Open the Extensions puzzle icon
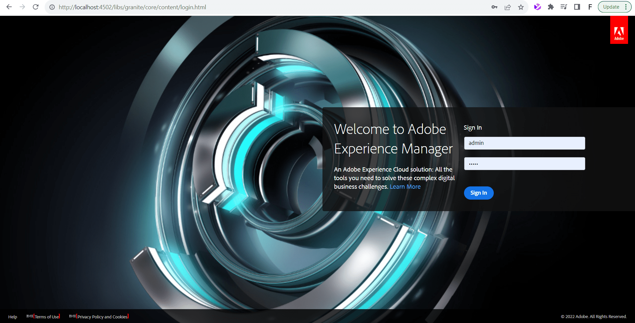635x323 pixels. 551,7
